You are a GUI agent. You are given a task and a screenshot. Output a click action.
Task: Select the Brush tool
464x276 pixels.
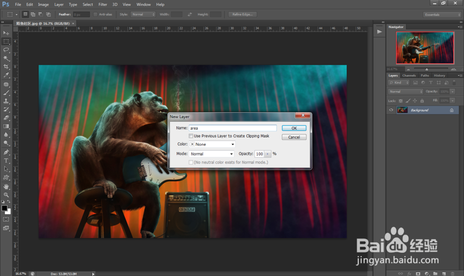point(6,93)
